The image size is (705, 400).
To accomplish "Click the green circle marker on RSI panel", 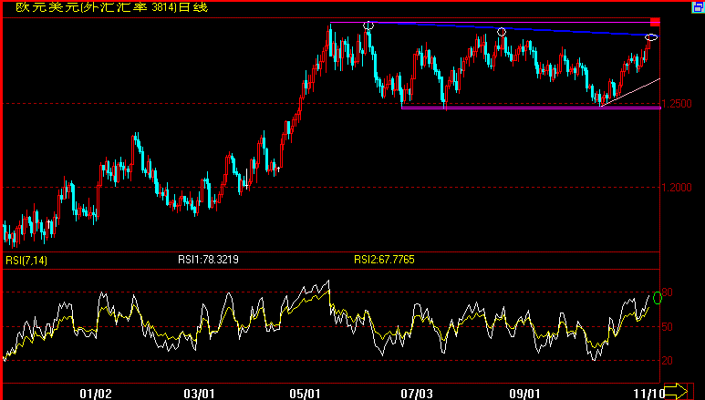I will pyautogui.click(x=658, y=298).
